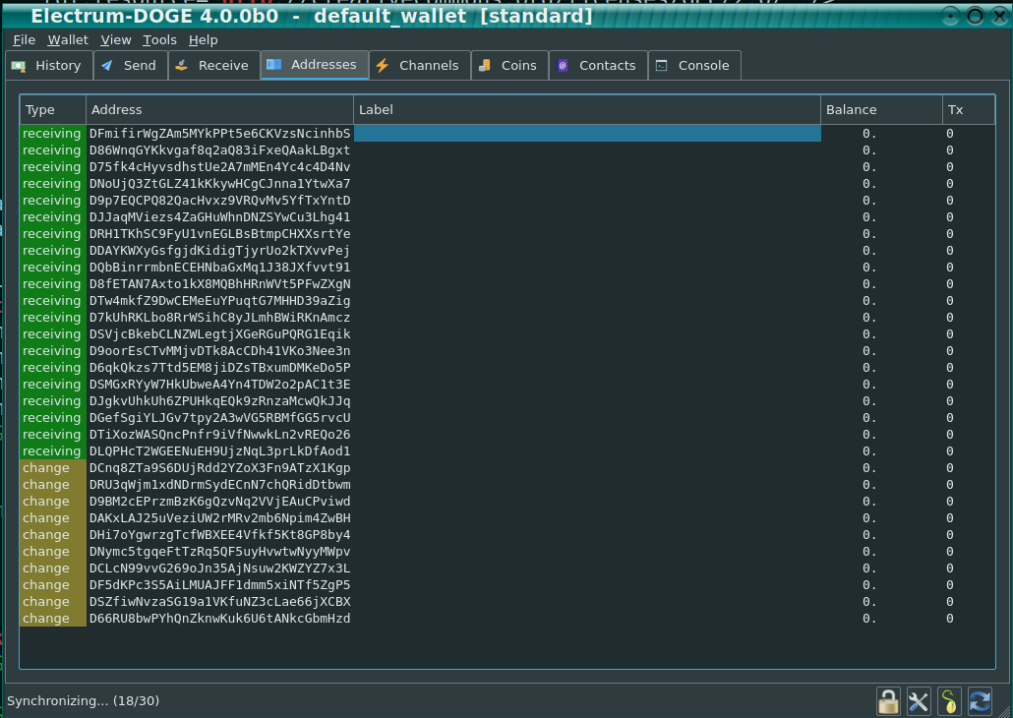
Task: Select address DTiXozWASQncPnfr9iVfNwwkLn2vREQo26
Action: 219,435
